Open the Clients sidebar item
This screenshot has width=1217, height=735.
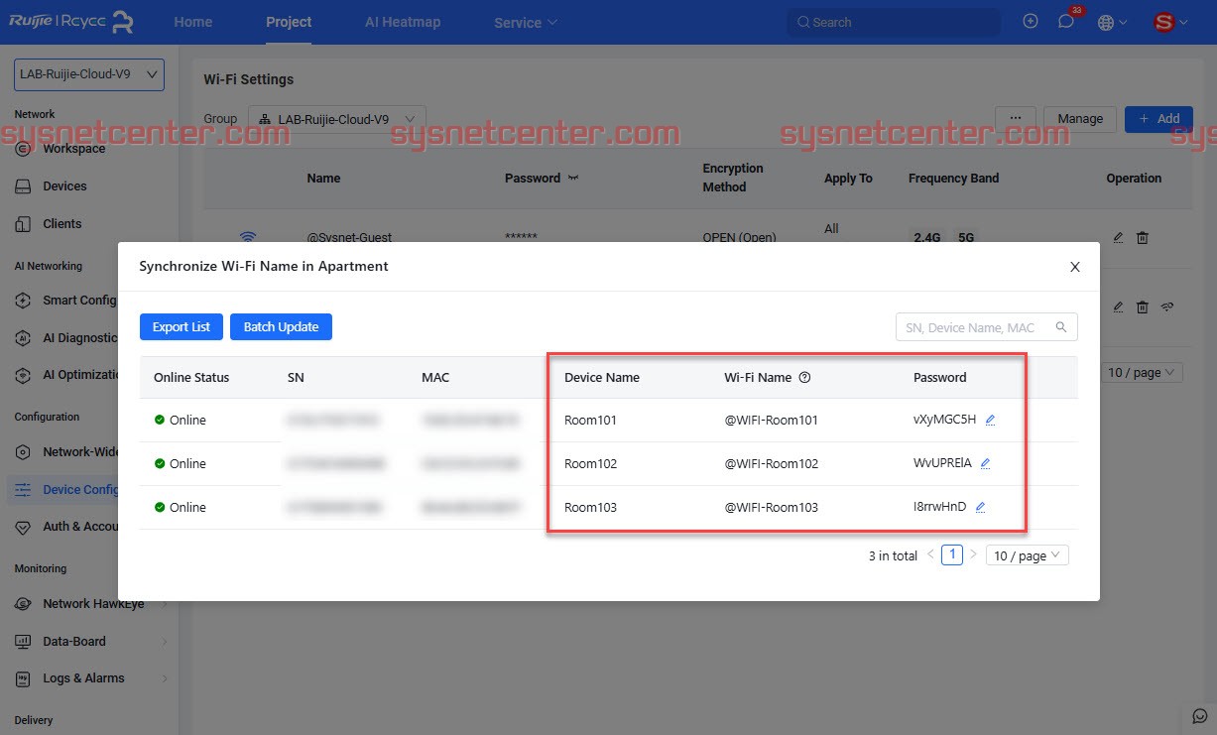click(x=61, y=223)
